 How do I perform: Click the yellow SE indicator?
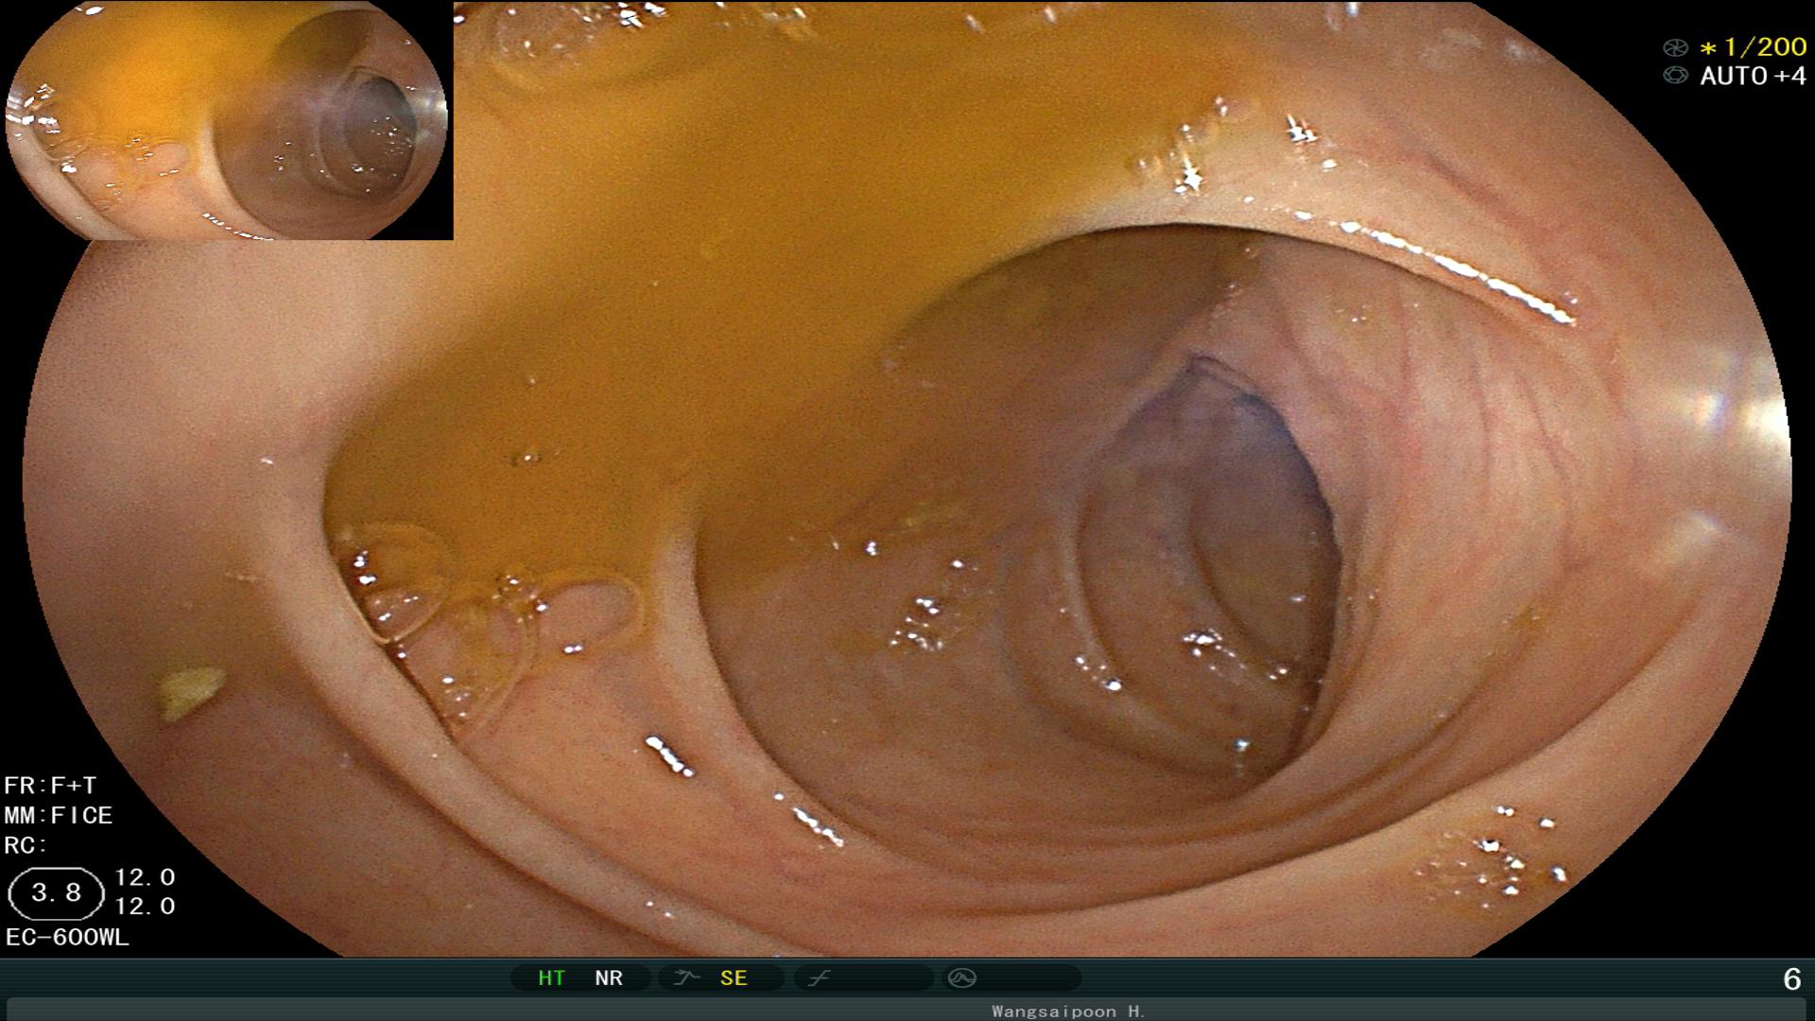[734, 978]
